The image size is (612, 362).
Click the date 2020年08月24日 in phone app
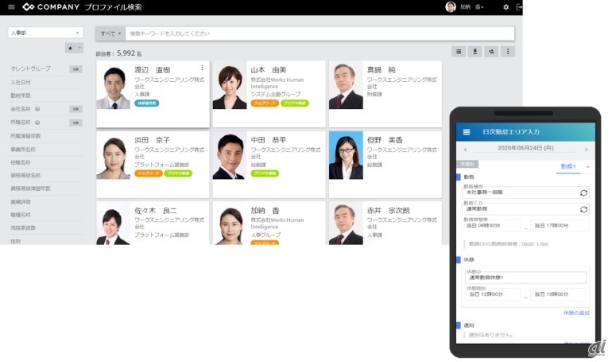525,149
